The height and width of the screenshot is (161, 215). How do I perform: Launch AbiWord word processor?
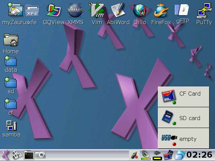click(x=118, y=11)
